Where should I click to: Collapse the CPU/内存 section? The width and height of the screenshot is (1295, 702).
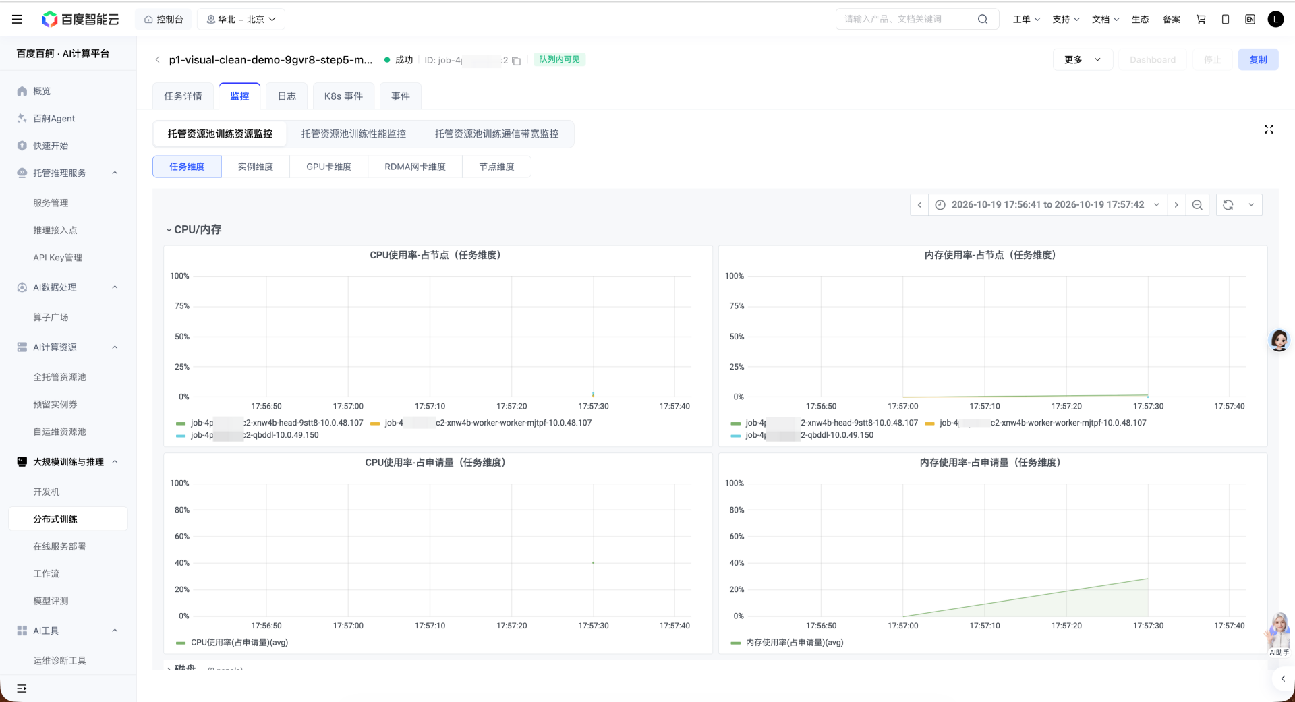pos(194,230)
